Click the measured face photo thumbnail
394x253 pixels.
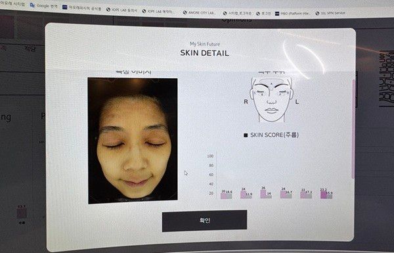click(133, 141)
